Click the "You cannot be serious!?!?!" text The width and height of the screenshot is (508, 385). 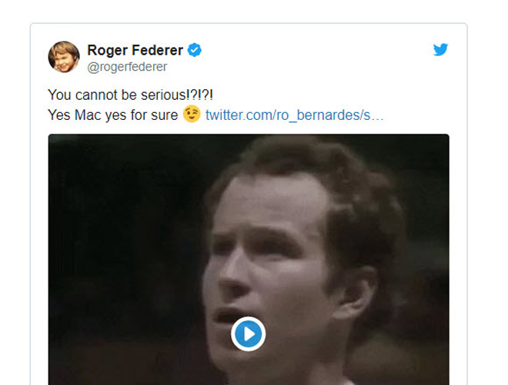click(x=131, y=94)
